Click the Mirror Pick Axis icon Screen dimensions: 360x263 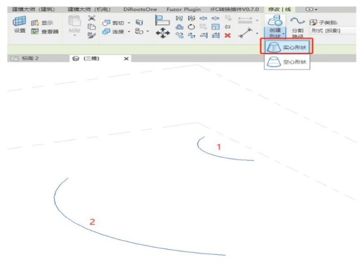(x=179, y=18)
